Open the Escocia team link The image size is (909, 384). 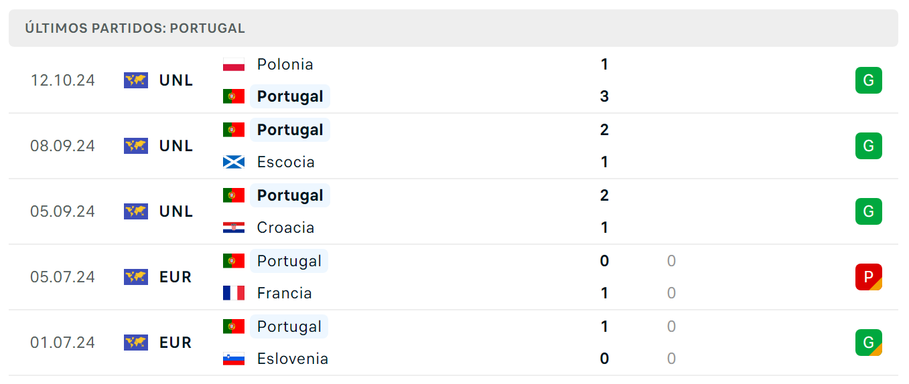285,162
